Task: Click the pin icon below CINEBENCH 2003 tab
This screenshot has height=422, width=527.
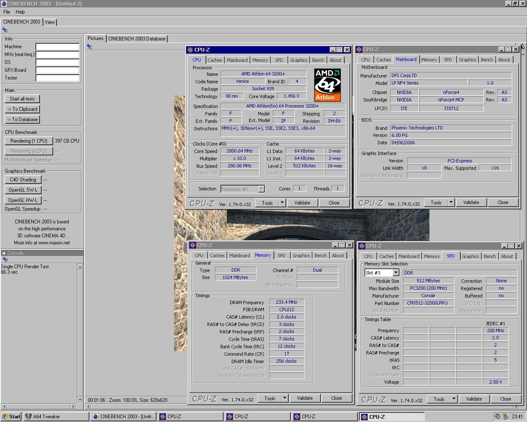Action: tap(5, 30)
